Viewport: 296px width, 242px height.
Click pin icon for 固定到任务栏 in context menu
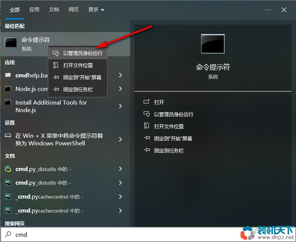(x=56, y=89)
